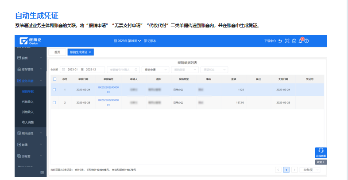348x180 pixels.
Task: Toggle fullscreen with the frame icon
Action: click(287, 41)
